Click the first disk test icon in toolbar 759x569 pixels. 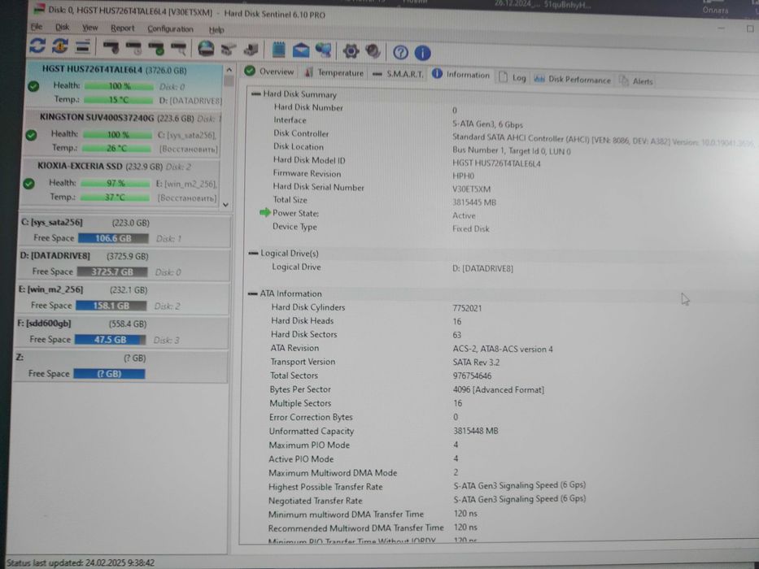(x=111, y=47)
